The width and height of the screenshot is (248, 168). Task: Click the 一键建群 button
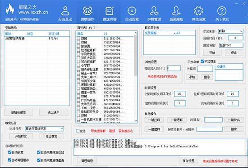[154, 129]
